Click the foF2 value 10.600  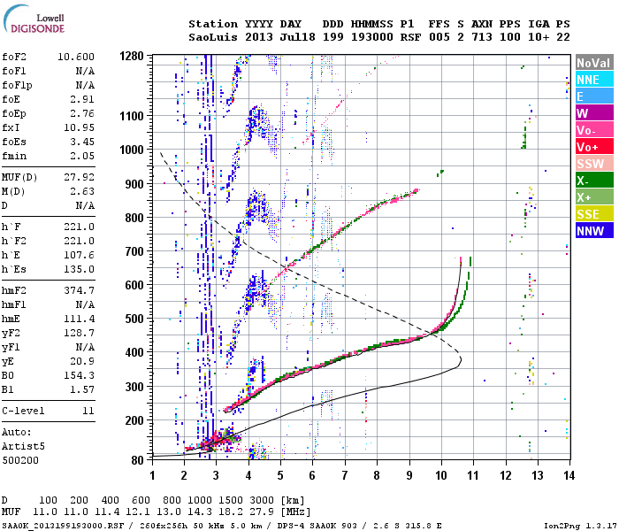(x=76, y=57)
